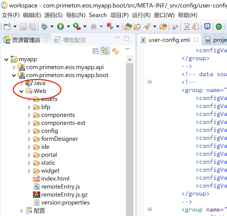Switch to the 模板配置 view tab
The image size is (227, 216).
coord(74,40)
